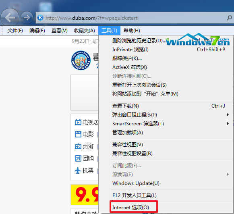Open the 文件(F) menu
This screenshot has height=214, width=234.
[x=15, y=31]
